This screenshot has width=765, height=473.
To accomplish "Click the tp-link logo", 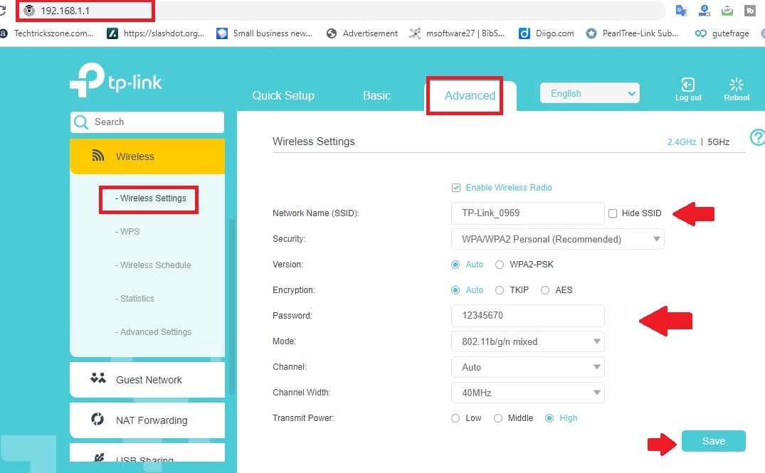I will tap(116, 82).
